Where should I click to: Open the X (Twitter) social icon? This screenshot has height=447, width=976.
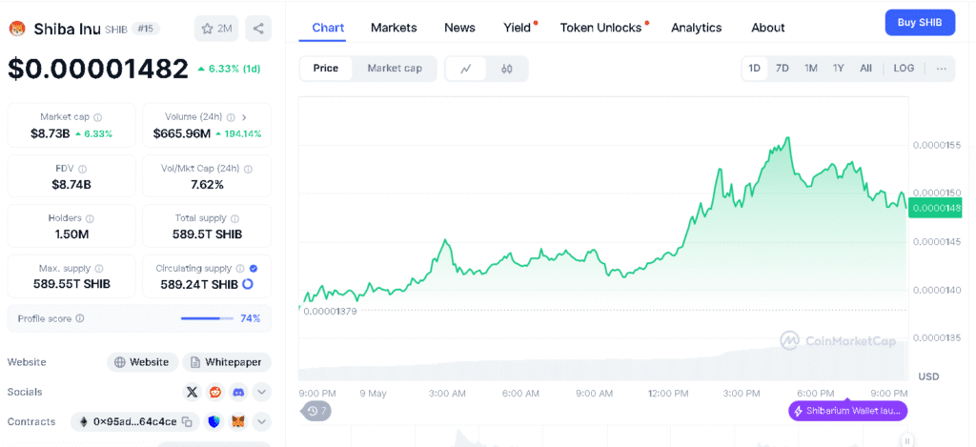click(x=193, y=393)
